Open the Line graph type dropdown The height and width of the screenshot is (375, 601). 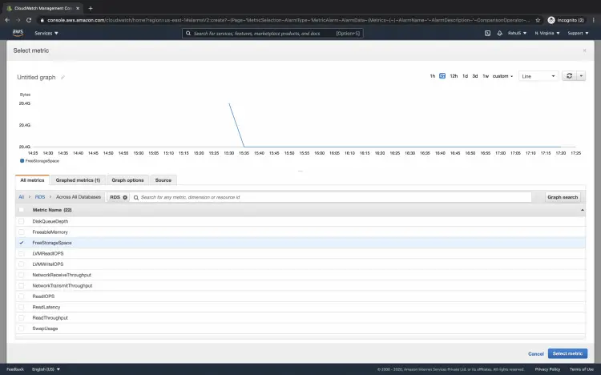538,76
